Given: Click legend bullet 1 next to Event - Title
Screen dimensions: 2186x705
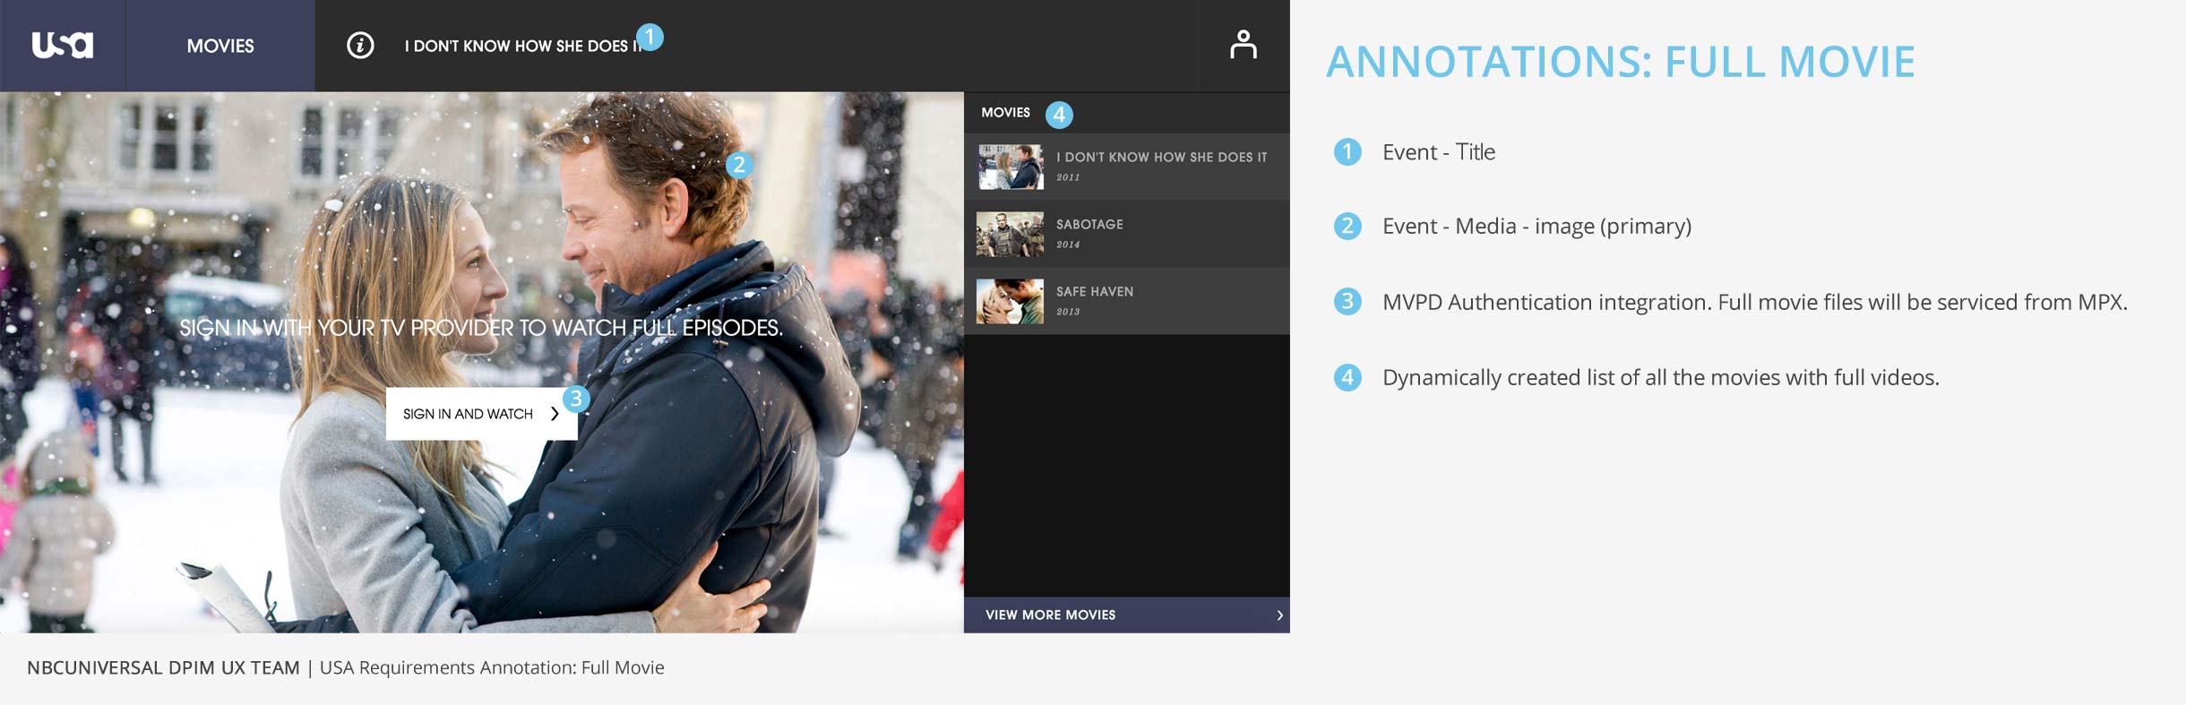Looking at the screenshot, I should 1347,152.
